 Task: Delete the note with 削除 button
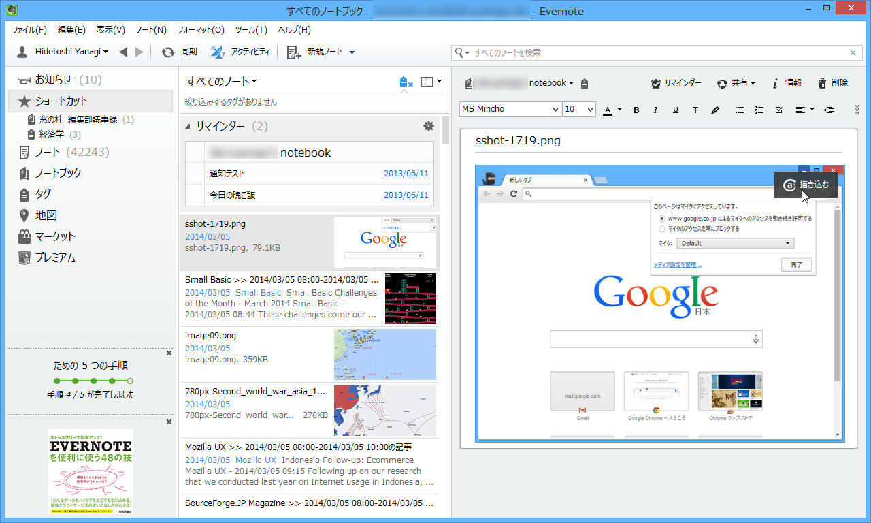tap(833, 83)
